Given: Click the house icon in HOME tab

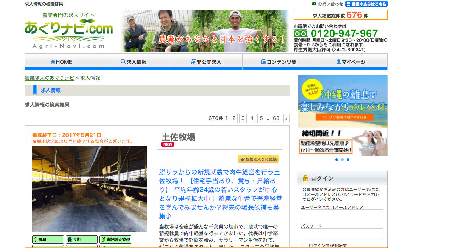Looking at the screenshot, I should 53,62.
